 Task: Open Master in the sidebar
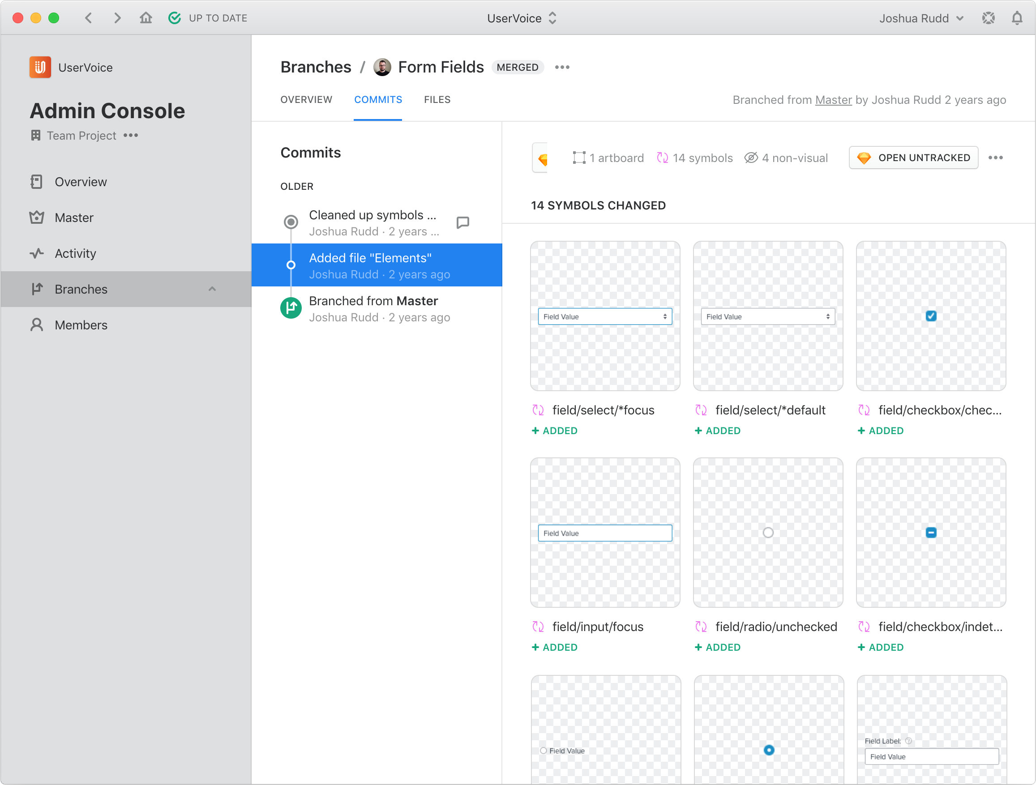[126, 218]
